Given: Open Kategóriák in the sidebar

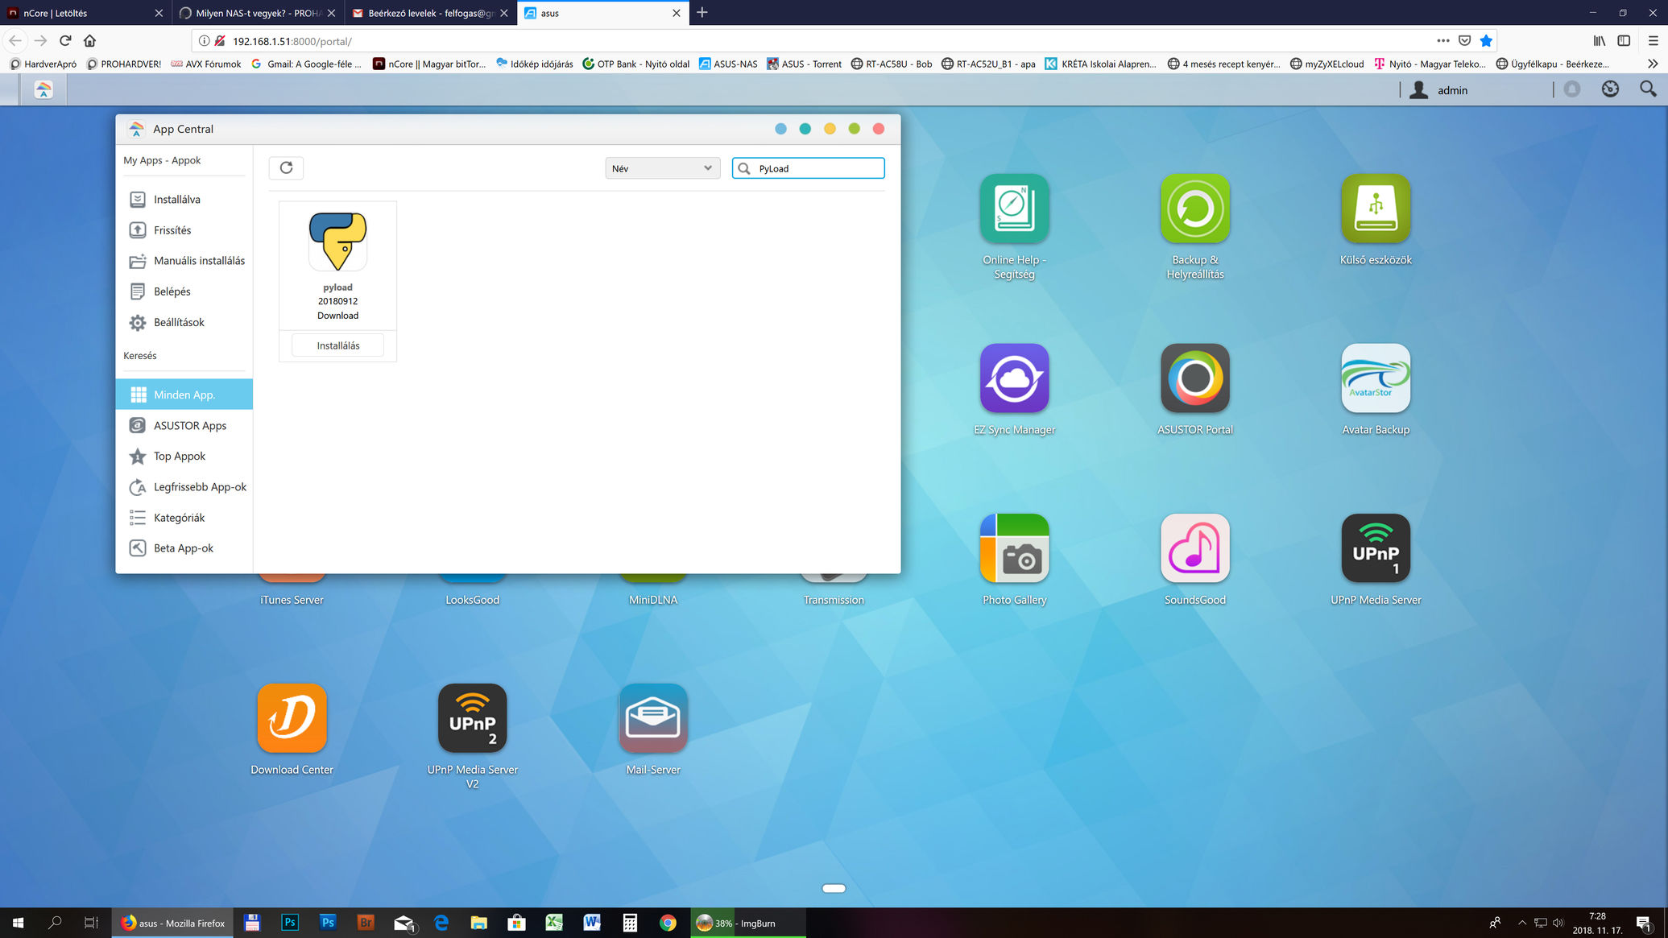Looking at the screenshot, I should click(x=179, y=518).
